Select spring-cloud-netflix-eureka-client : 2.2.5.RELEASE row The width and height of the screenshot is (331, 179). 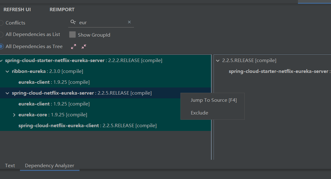(x=106, y=126)
